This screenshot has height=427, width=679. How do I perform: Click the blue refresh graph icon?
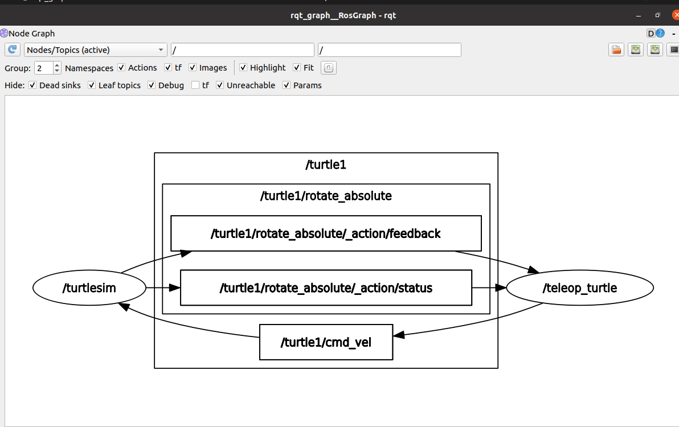click(12, 50)
